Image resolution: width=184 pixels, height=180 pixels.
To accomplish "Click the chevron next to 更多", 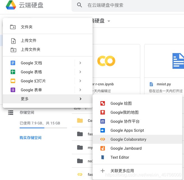I will pos(81,99).
